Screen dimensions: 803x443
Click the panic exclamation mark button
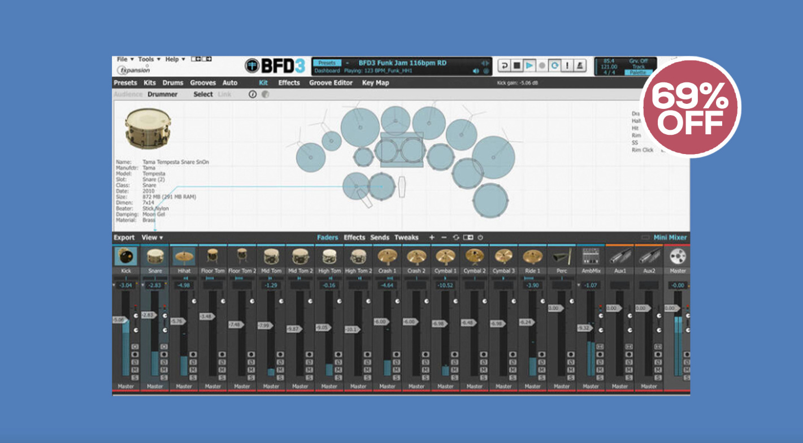click(567, 66)
